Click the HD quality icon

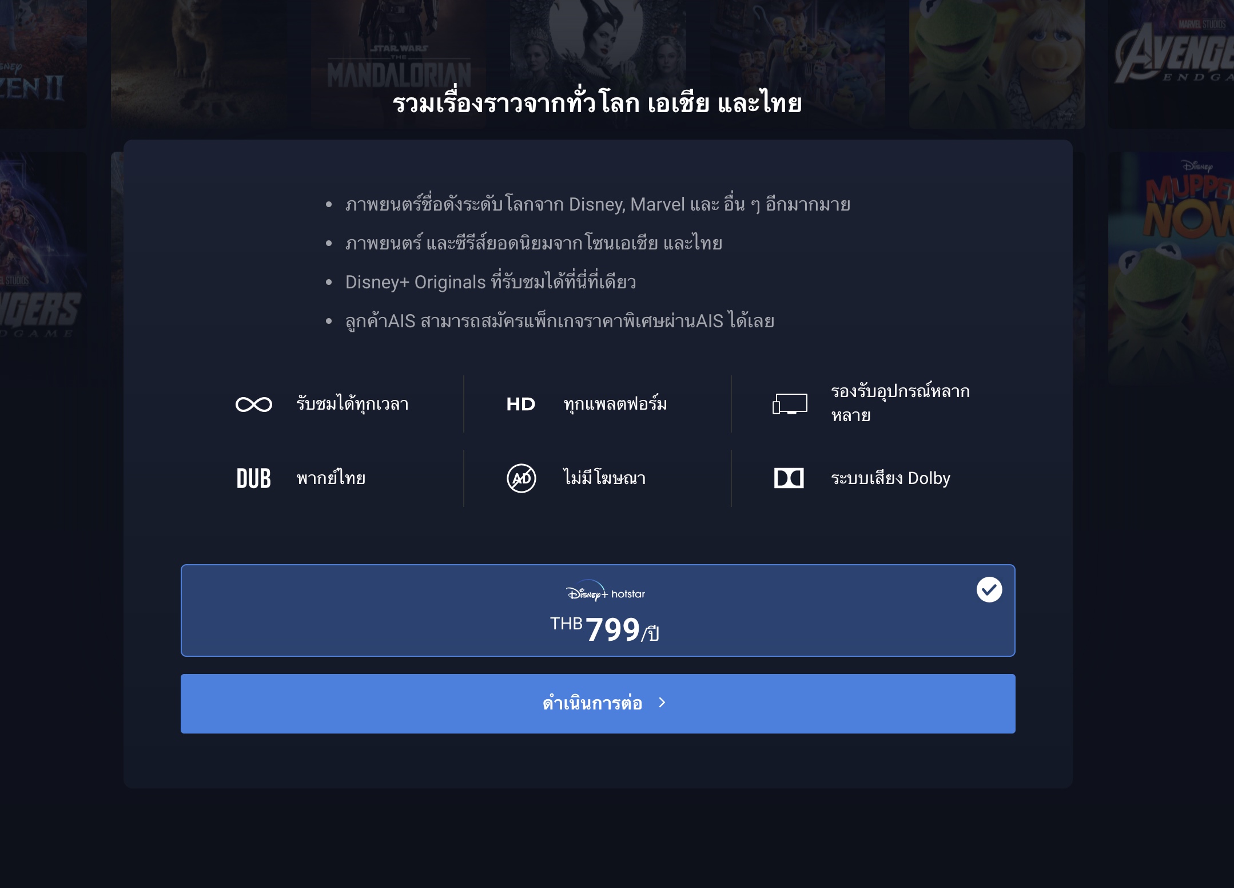click(521, 405)
